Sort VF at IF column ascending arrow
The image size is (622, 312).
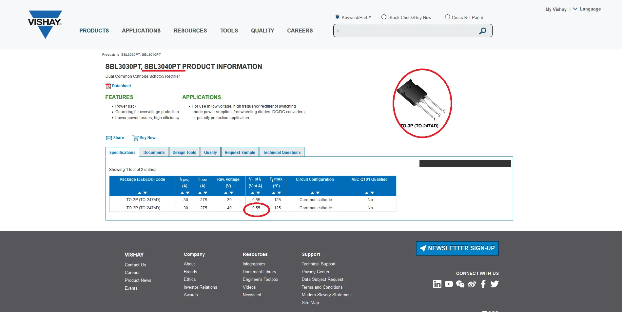click(x=253, y=193)
